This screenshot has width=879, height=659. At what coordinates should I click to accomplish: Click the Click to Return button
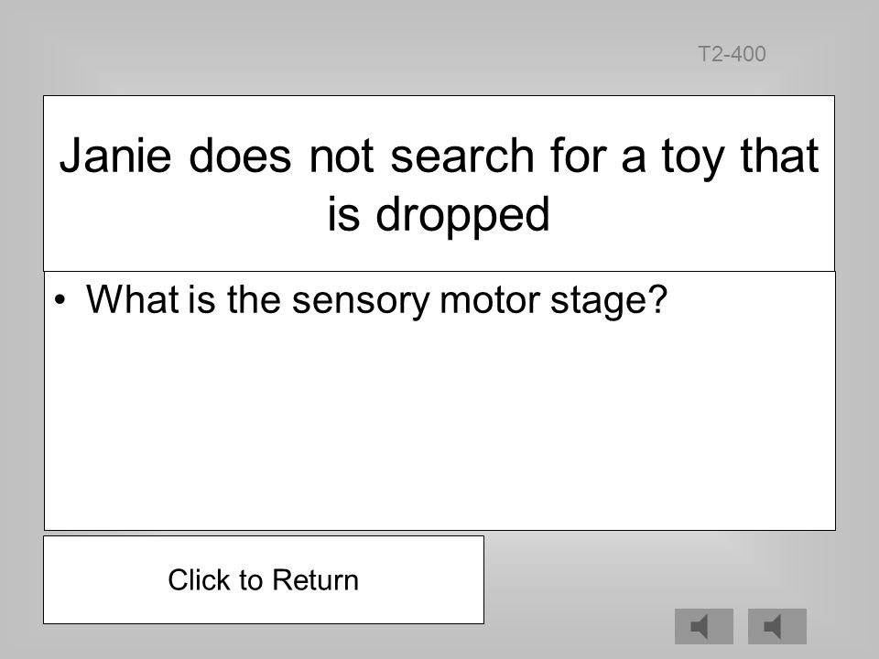tap(264, 580)
